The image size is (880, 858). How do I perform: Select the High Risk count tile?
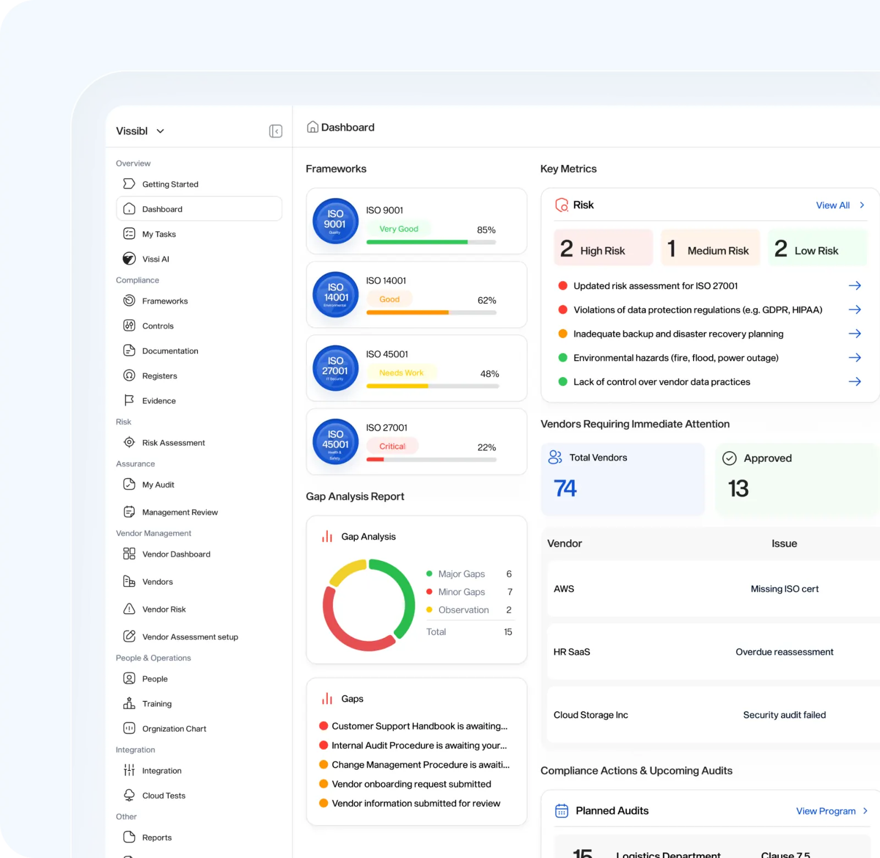pyautogui.click(x=603, y=248)
